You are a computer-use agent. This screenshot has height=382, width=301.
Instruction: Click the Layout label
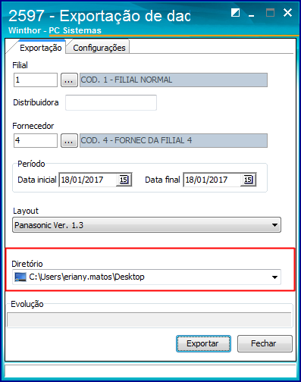(x=26, y=211)
